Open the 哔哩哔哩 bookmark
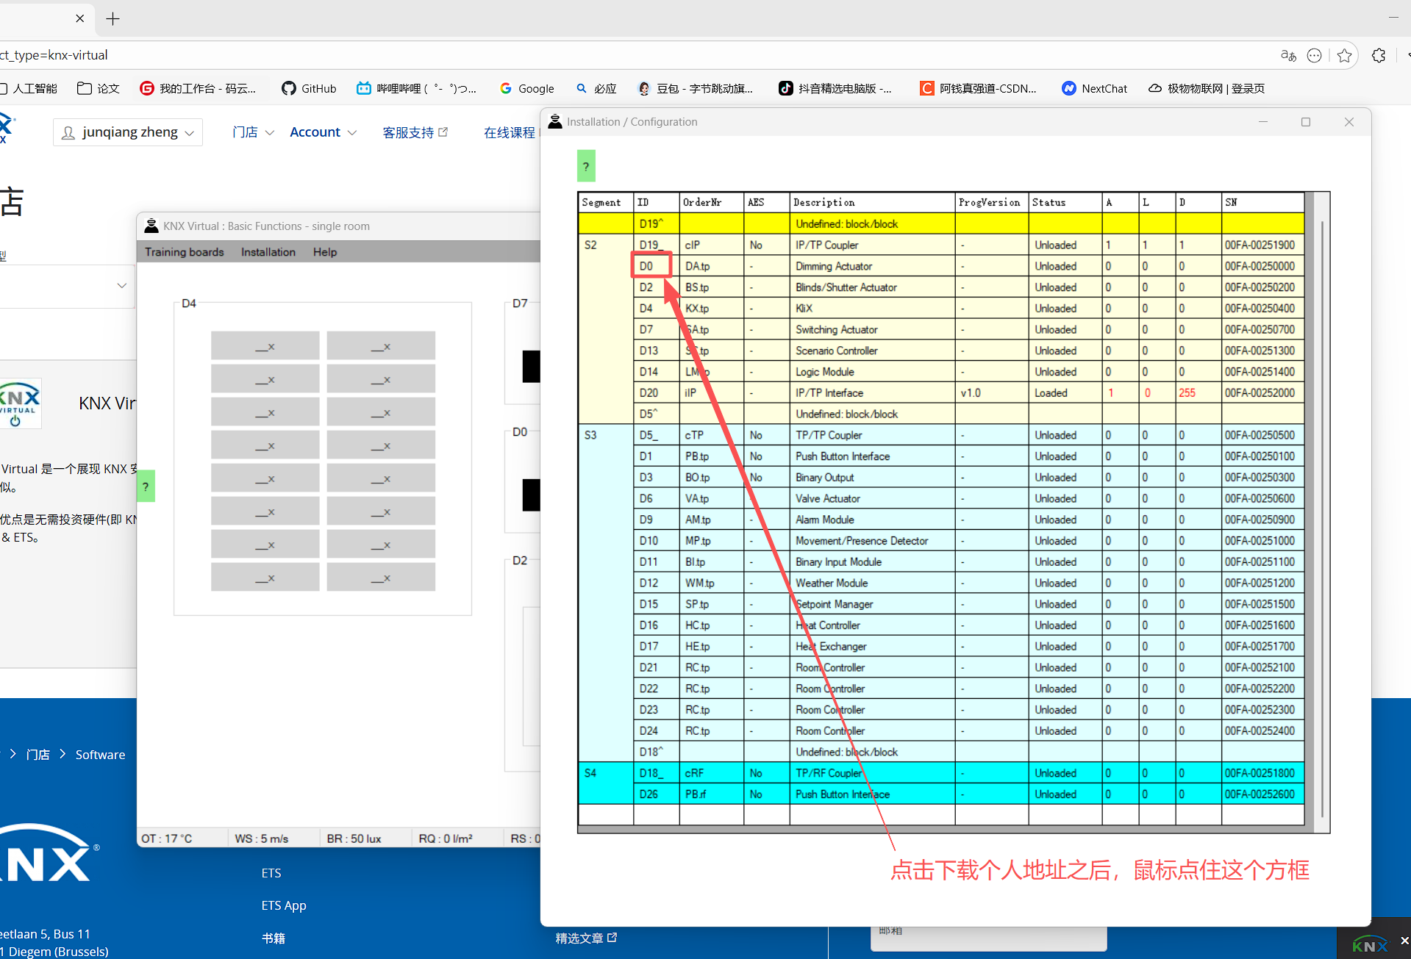 [416, 88]
